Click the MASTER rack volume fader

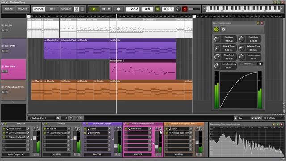[34, 138]
